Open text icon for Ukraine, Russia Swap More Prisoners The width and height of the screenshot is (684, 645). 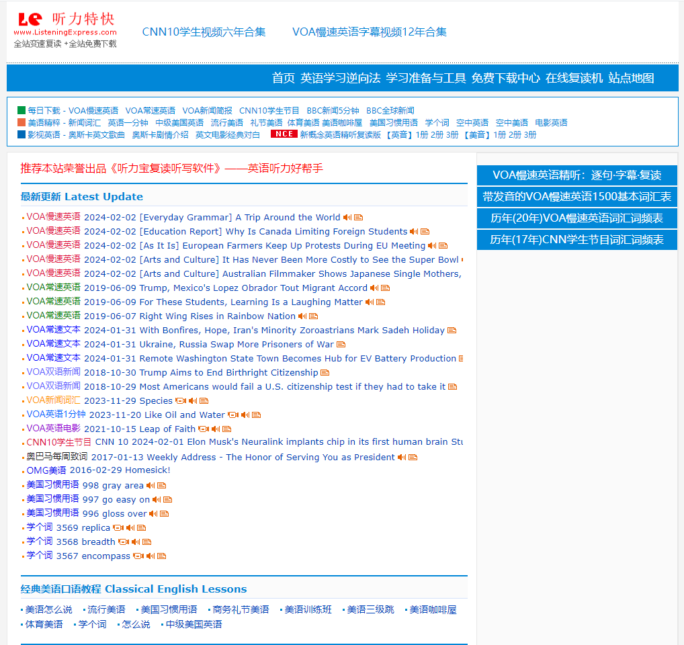pyautogui.click(x=341, y=345)
